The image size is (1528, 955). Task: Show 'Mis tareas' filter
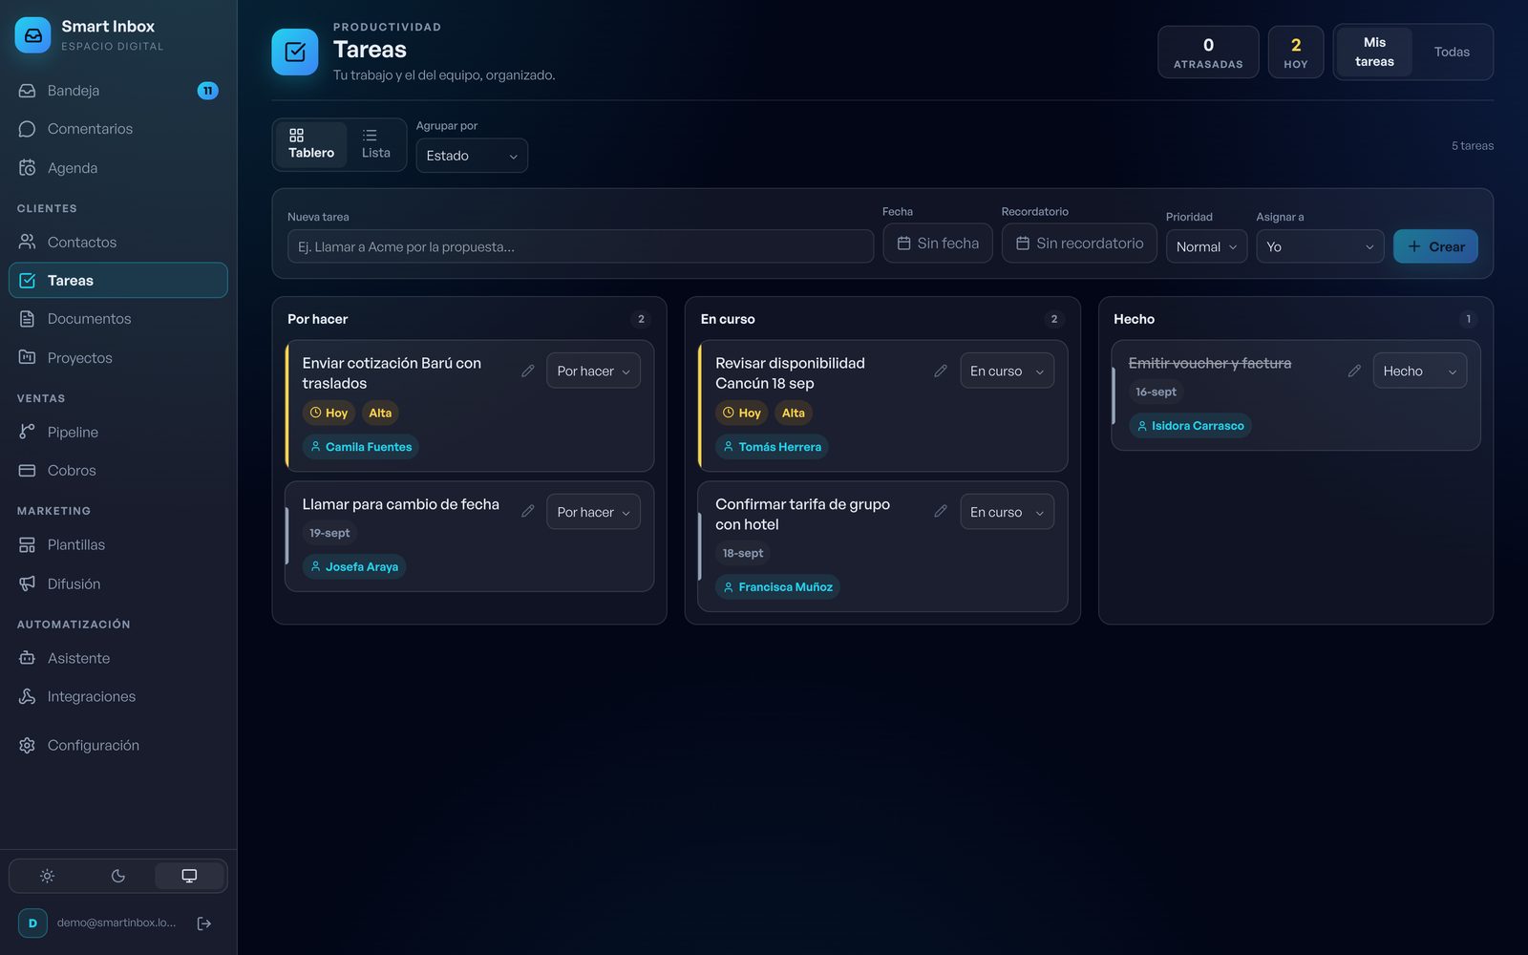(x=1374, y=52)
